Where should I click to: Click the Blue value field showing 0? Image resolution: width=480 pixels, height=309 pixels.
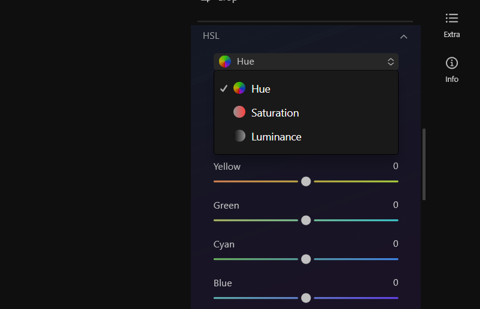click(396, 283)
